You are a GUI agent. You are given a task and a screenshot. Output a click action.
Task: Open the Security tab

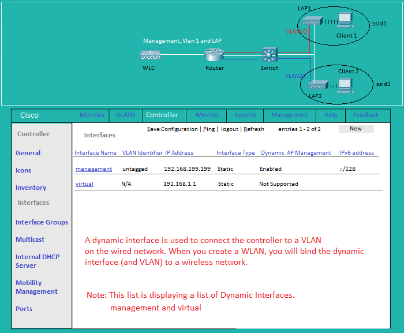pos(245,115)
